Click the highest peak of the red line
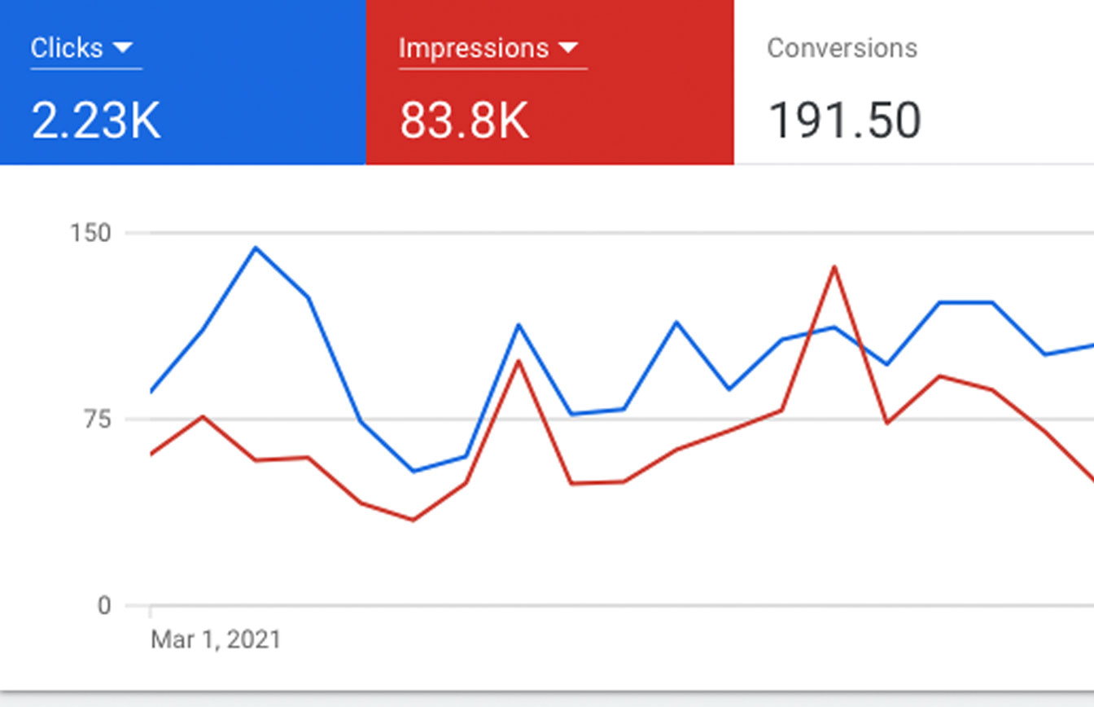1094x707 pixels. (834, 266)
